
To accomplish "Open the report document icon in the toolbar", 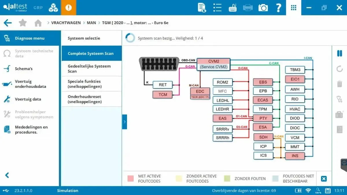I will point(202,8).
